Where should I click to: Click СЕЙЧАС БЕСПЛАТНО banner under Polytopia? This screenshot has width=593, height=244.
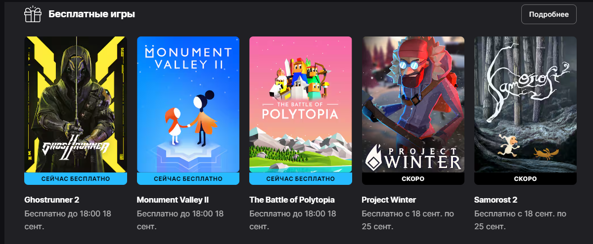[x=301, y=179]
